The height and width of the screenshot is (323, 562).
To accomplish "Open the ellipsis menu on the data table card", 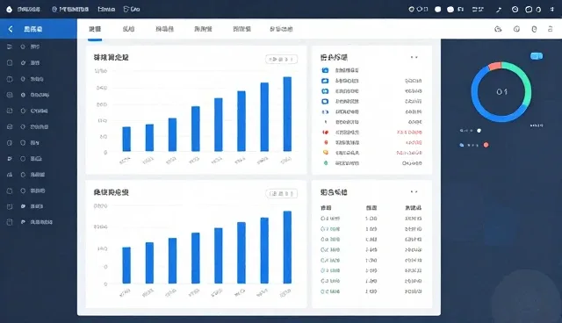I will point(414,192).
